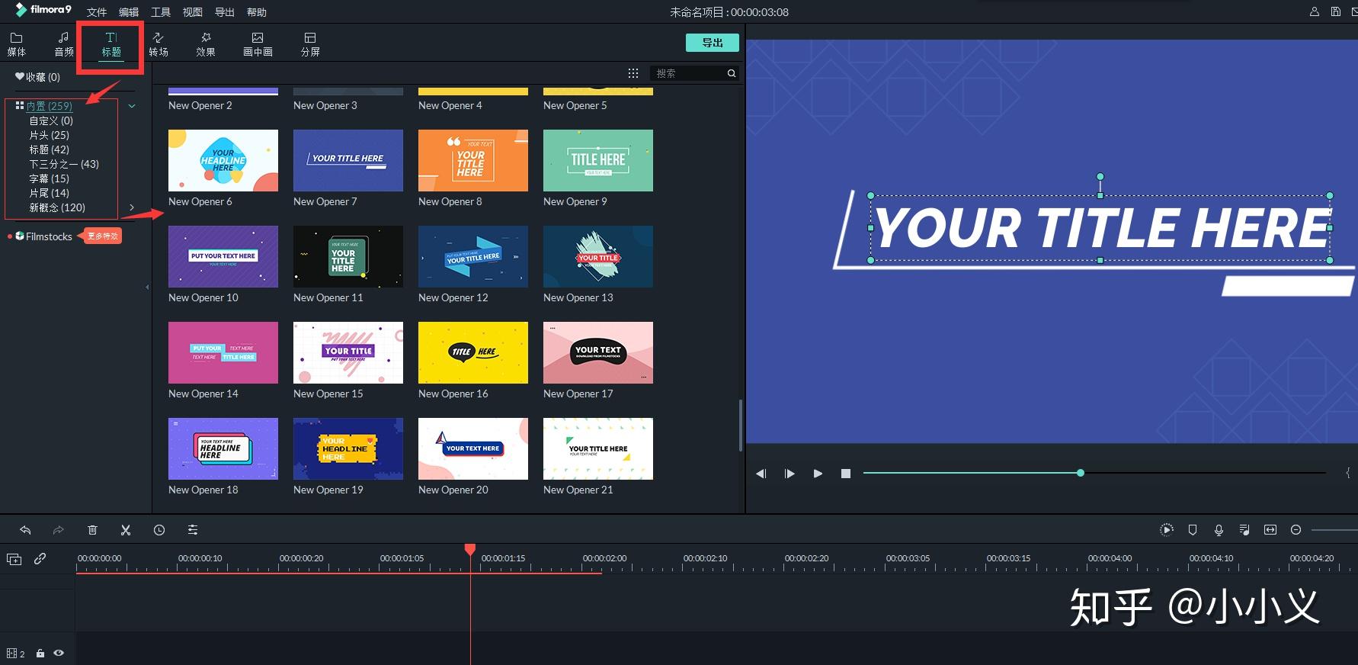Screen dimensions: 1358x665
Task: Click the orange 更多特效 badge
Action: (101, 236)
